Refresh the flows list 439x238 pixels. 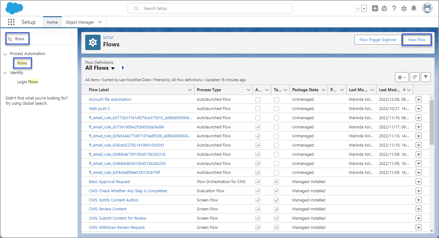[414, 77]
